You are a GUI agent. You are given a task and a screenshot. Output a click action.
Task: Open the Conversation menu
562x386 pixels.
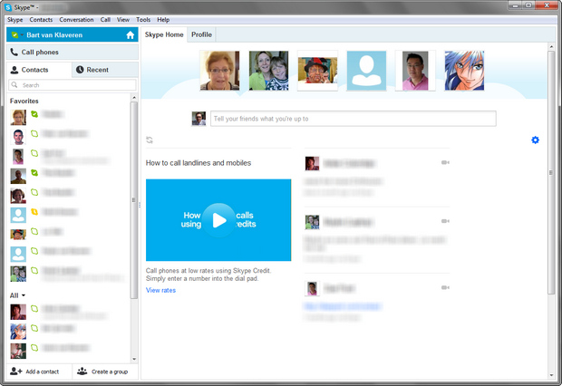pyautogui.click(x=76, y=20)
